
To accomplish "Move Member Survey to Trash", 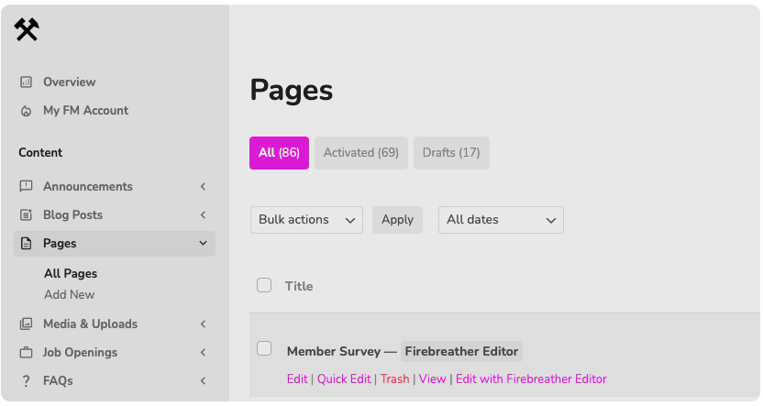I will click(x=394, y=379).
